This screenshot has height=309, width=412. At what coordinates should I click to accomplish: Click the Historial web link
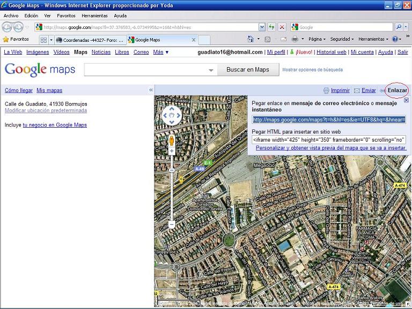click(332, 52)
